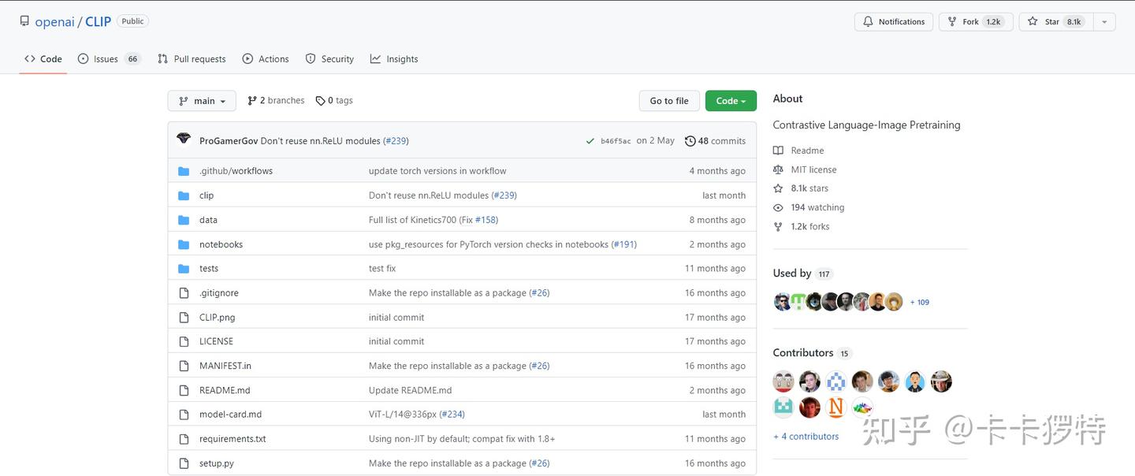Open the main branch dropdown
Screen dimensions: 1135x476
pos(202,101)
